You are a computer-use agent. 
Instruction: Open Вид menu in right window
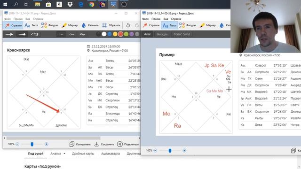[x=166, y=19]
